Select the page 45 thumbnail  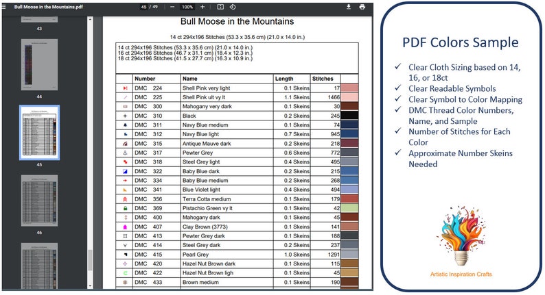click(39, 132)
